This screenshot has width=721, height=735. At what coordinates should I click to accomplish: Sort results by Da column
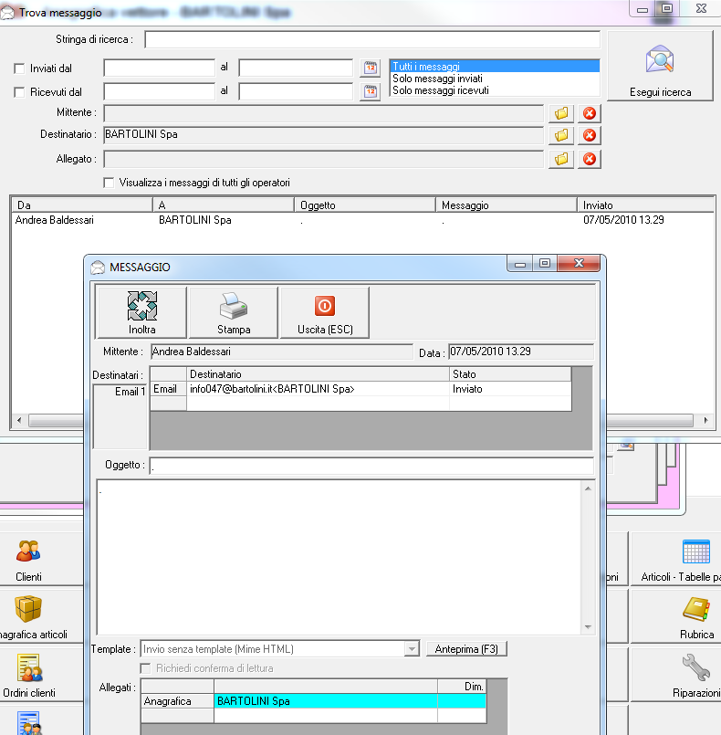[82, 205]
